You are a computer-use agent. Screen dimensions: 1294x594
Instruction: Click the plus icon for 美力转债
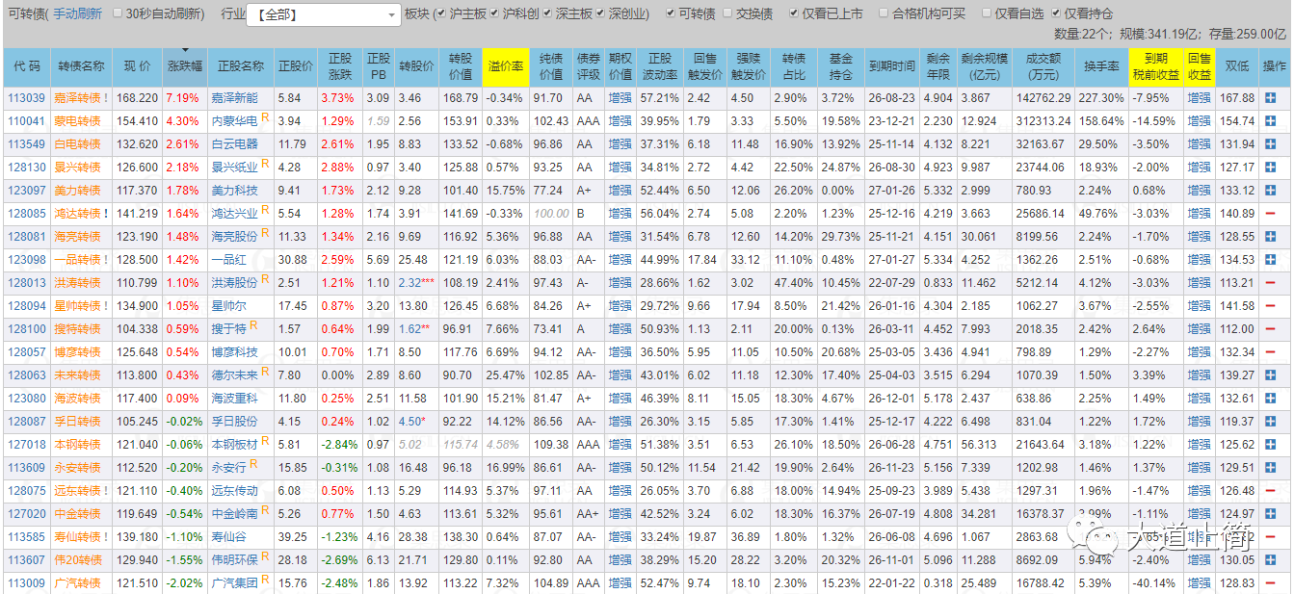click(1273, 191)
